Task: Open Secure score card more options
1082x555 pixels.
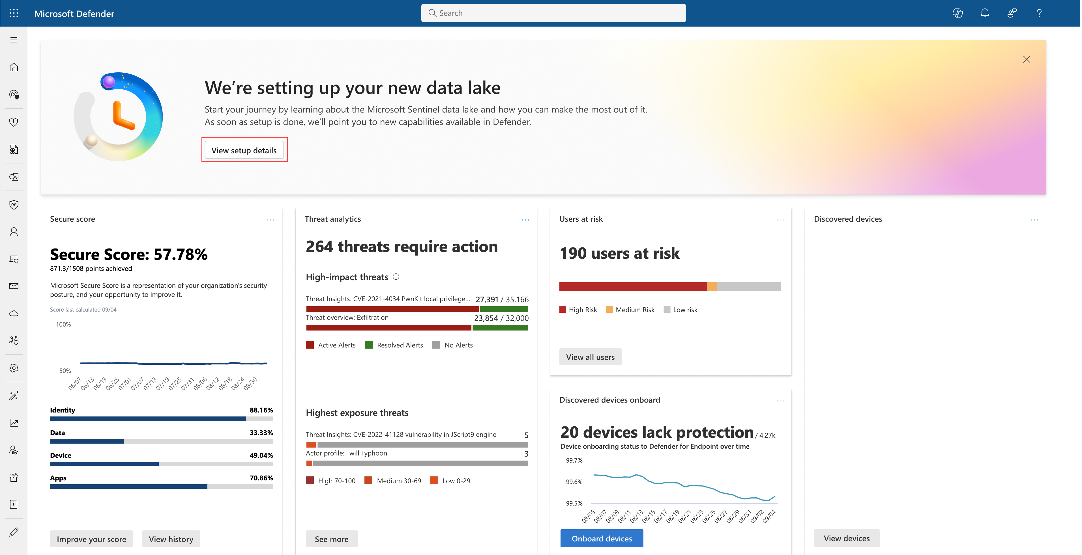Action: 270,220
